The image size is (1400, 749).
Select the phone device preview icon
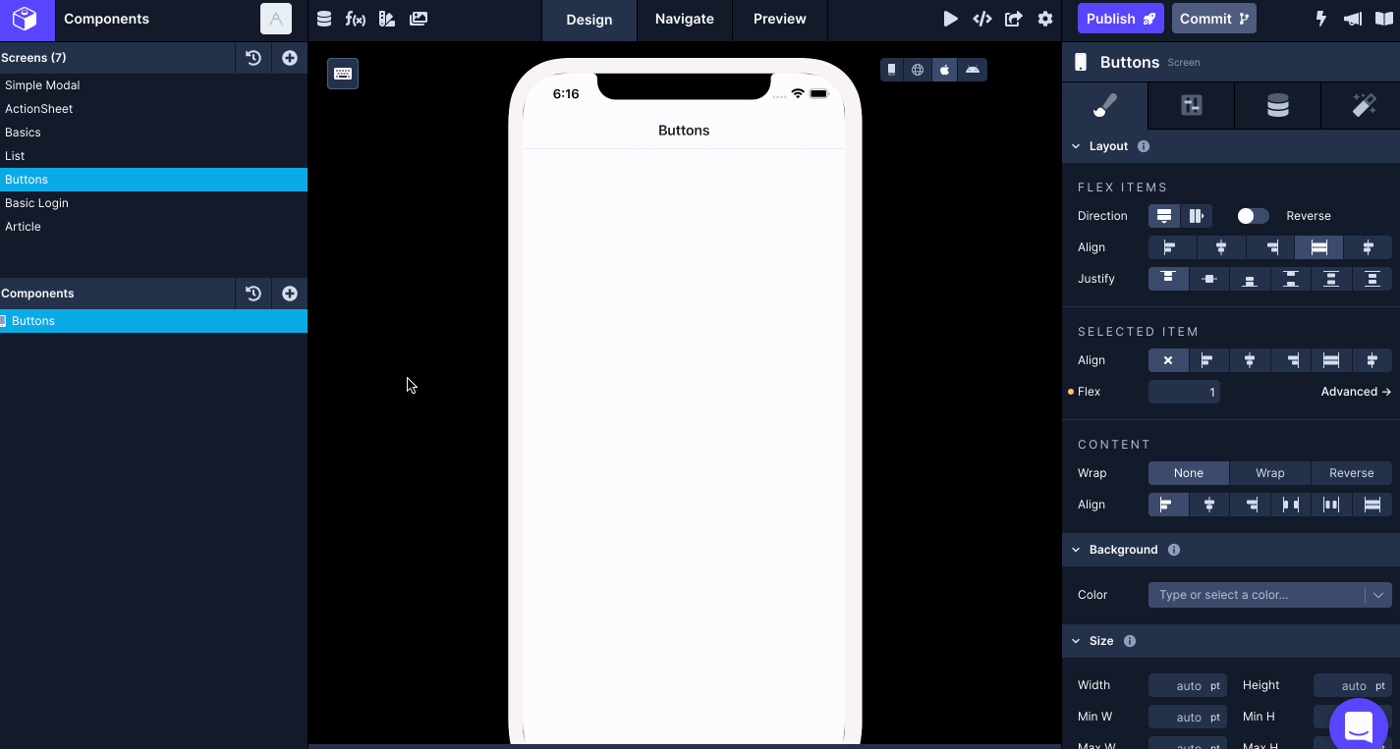tap(892, 70)
